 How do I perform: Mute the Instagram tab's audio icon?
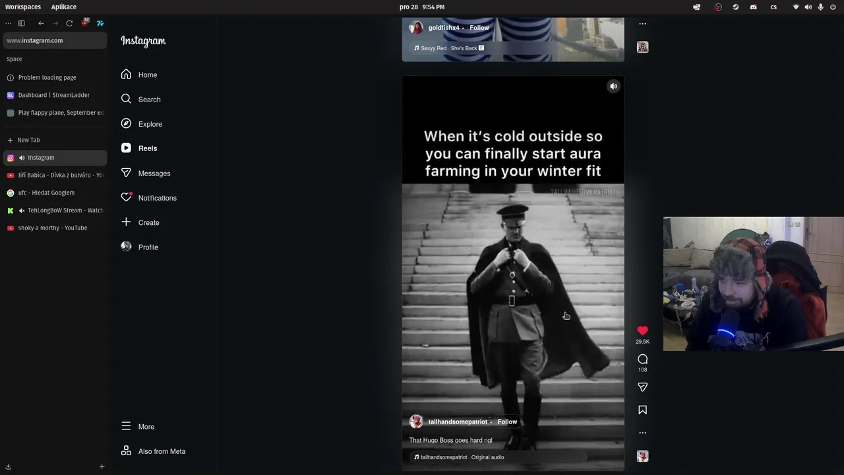22,158
